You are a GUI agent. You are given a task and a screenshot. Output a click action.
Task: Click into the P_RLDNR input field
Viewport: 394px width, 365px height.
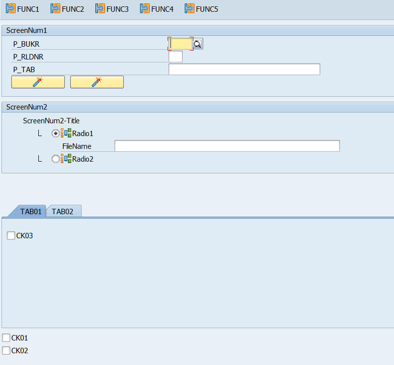coord(175,56)
